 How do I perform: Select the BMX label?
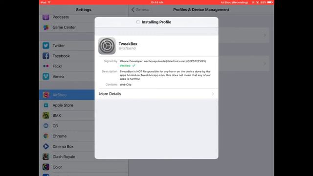(57, 115)
